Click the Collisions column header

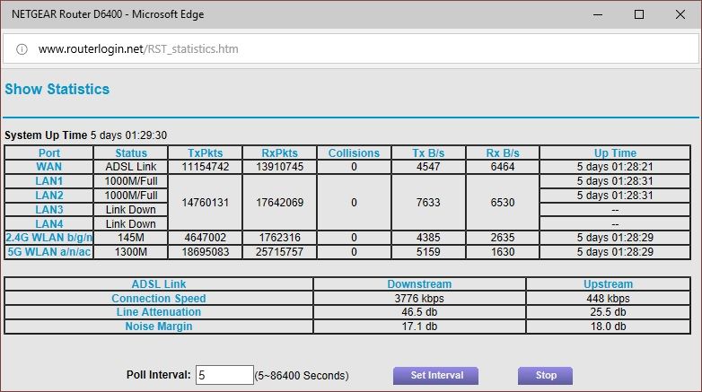click(354, 153)
